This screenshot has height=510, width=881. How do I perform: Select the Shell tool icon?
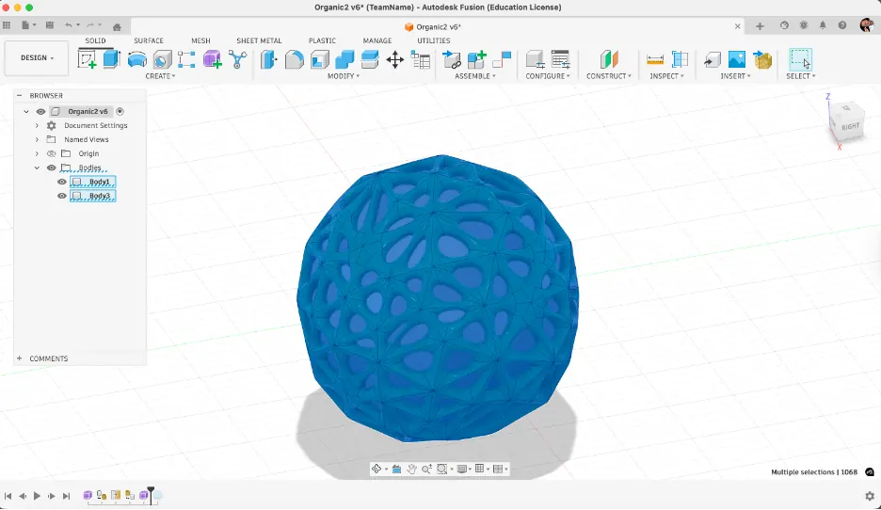coord(319,59)
